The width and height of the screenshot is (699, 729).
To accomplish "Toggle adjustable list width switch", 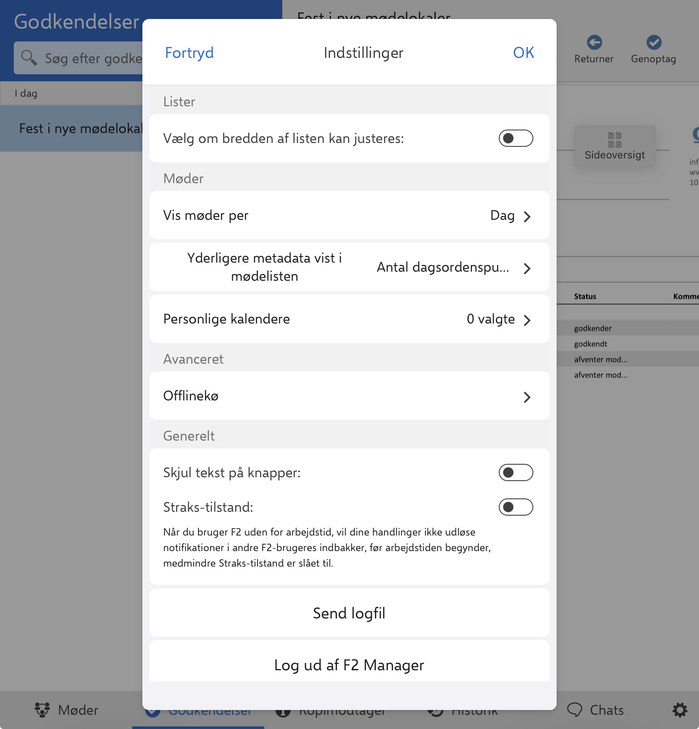I will coord(516,138).
